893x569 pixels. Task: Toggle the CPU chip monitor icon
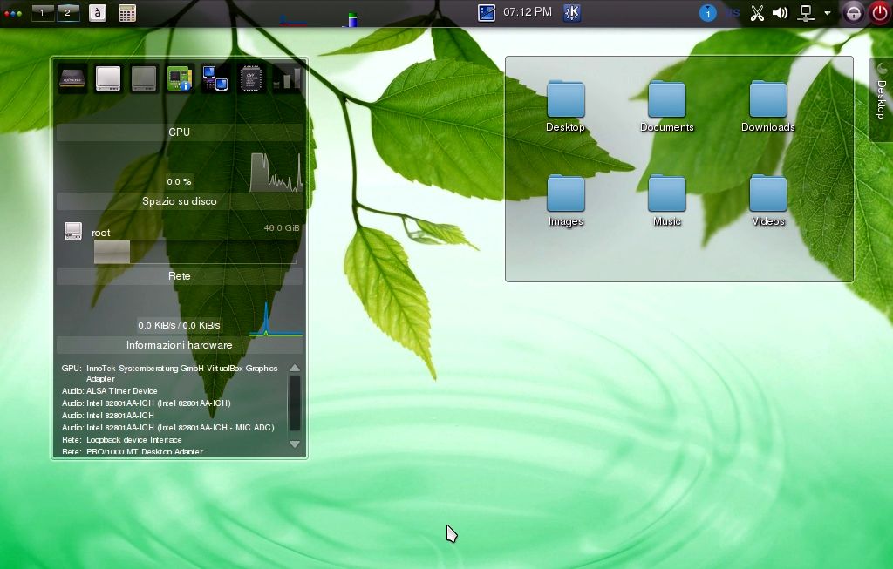[250, 78]
